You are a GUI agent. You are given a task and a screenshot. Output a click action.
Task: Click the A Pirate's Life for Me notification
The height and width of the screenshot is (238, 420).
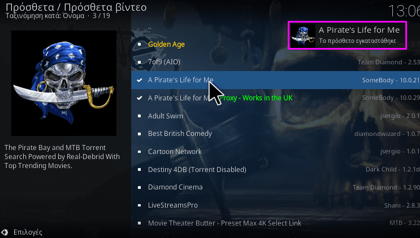pos(348,36)
